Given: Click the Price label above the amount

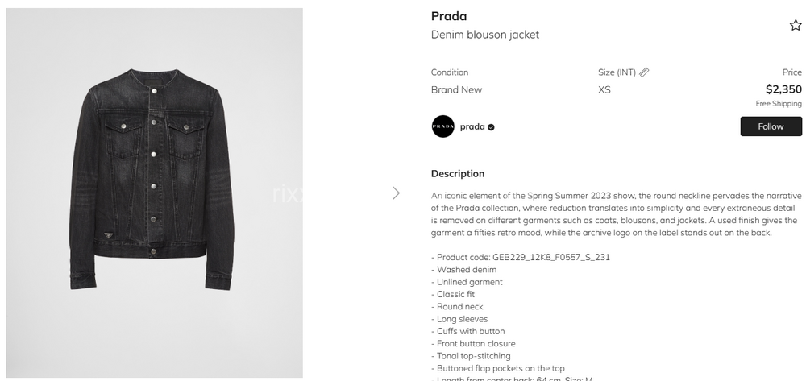Looking at the screenshot, I should (x=791, y=72).
